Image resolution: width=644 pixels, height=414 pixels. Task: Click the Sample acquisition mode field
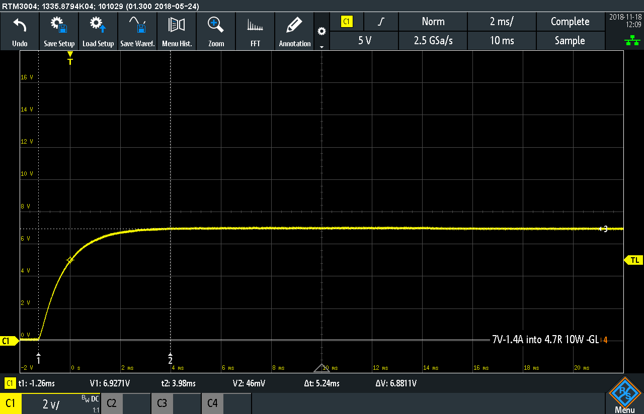pos(570,41)
